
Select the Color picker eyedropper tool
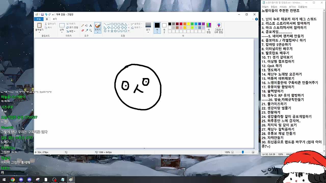[87, 30]
